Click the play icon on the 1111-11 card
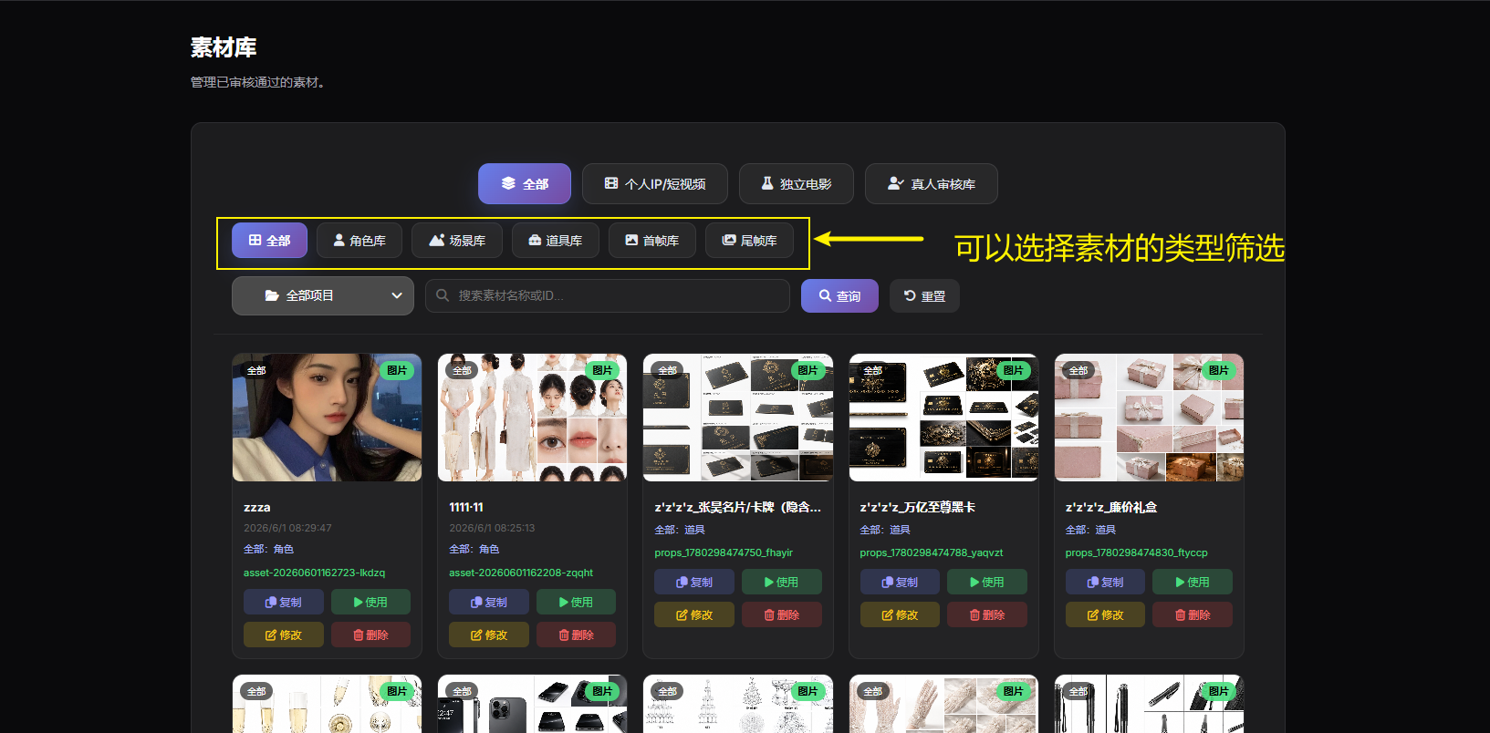The height and width of the screenshot is (733, 1490). point(564,603)
